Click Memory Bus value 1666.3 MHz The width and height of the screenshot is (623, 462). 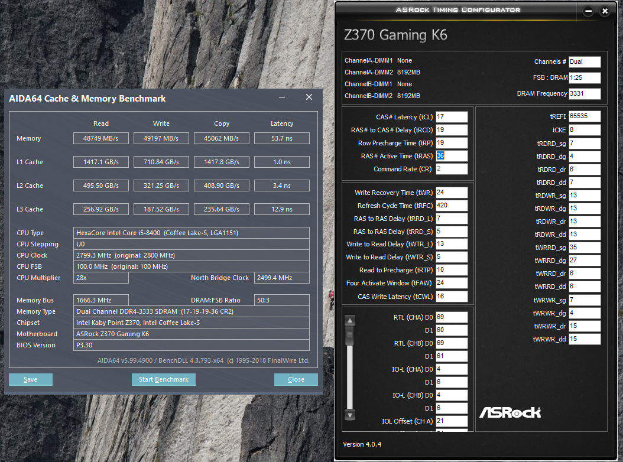101,300
